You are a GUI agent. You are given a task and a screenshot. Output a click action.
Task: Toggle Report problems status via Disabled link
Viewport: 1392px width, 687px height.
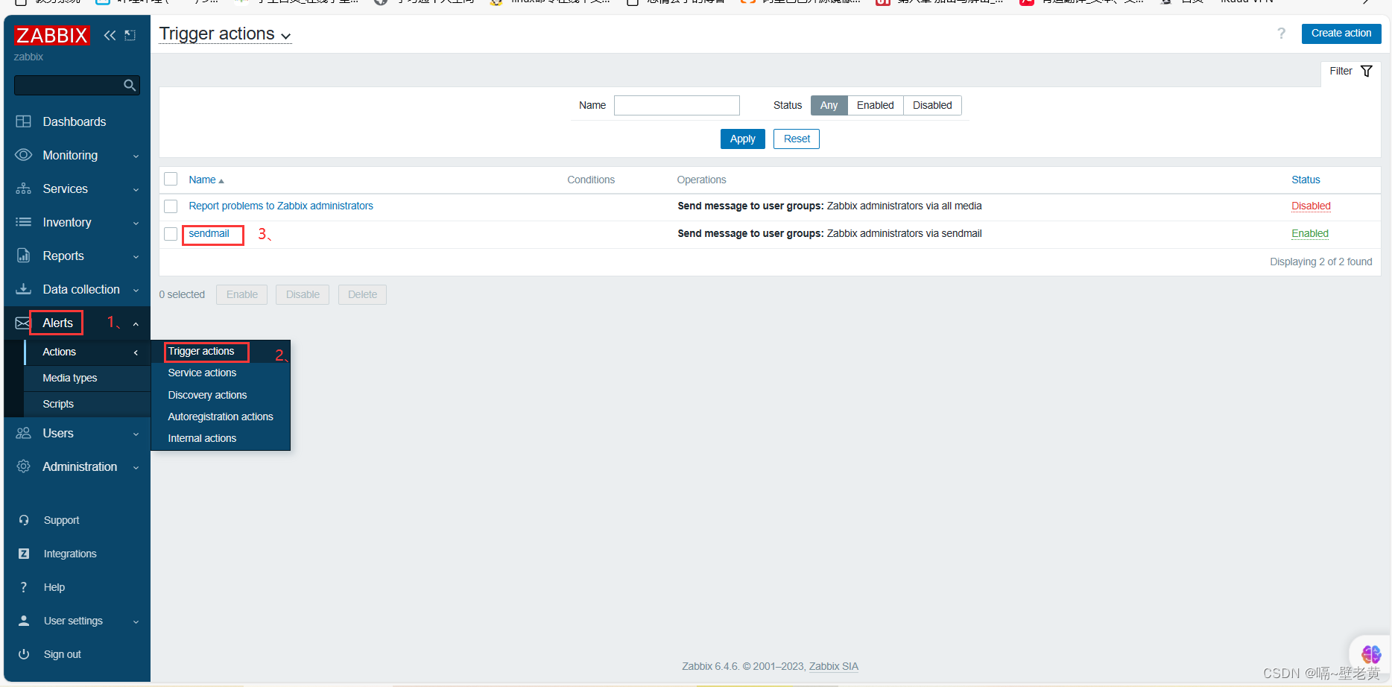[1311, 206]
